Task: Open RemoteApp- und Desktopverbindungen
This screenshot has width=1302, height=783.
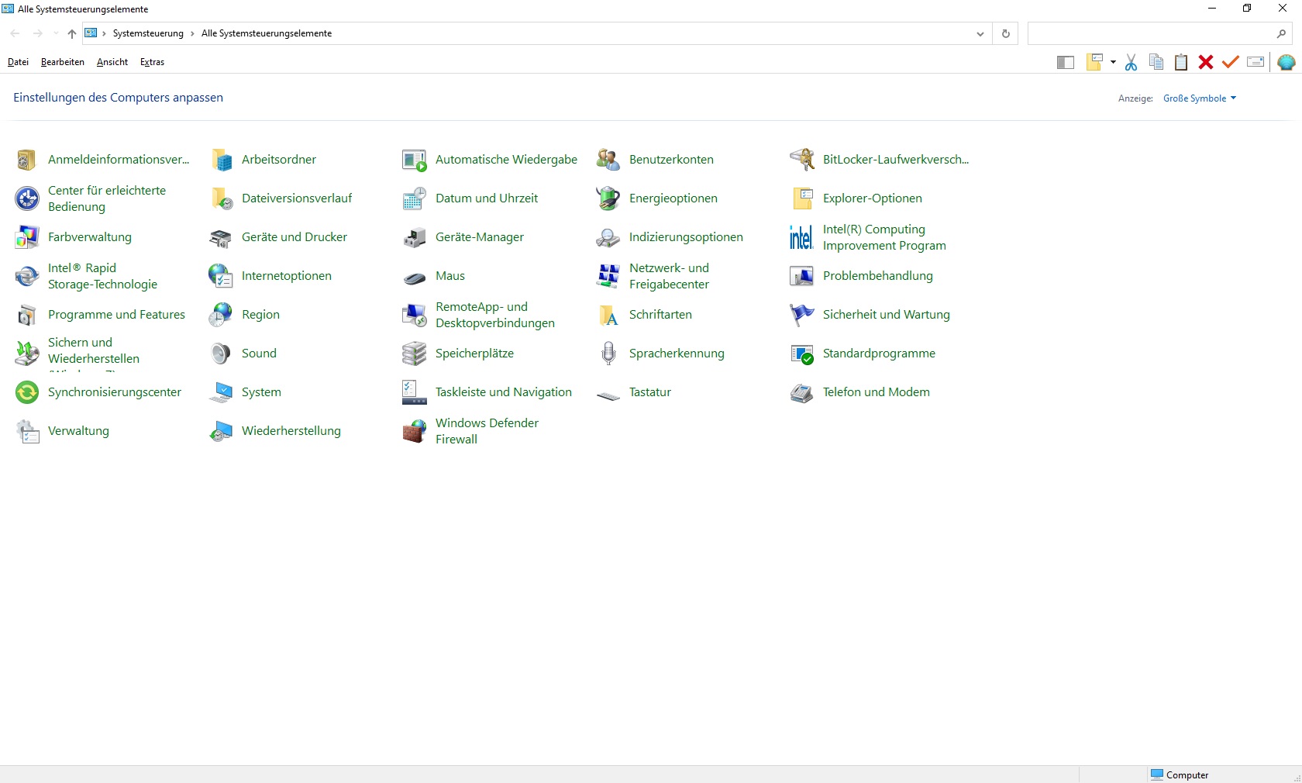Action: pos(495,315)
